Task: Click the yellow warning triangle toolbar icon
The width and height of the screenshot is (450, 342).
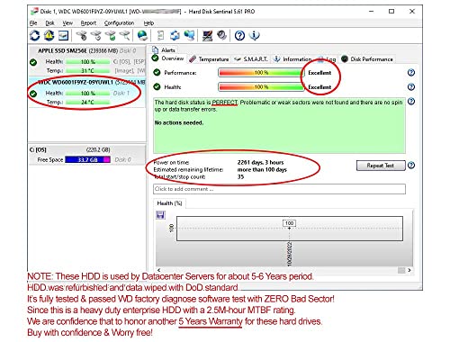Action: (x=49, y=36)
